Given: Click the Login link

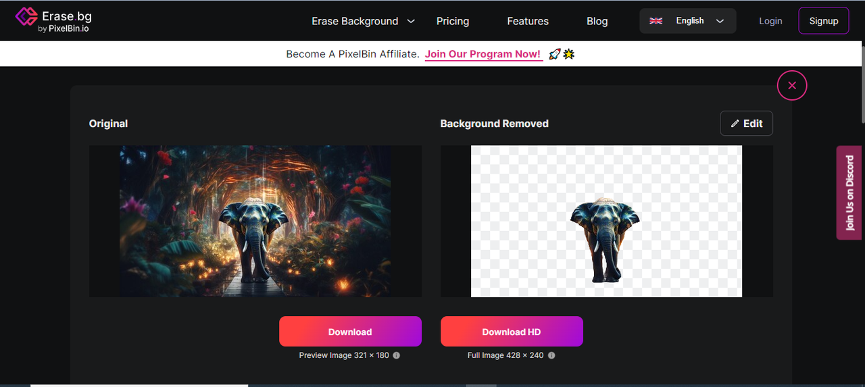Looking at the screenshot, I should point(770,21).
